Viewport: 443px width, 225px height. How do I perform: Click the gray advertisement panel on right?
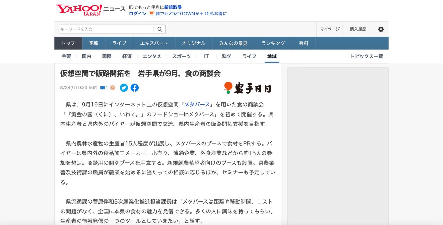(x=338, y=146)
